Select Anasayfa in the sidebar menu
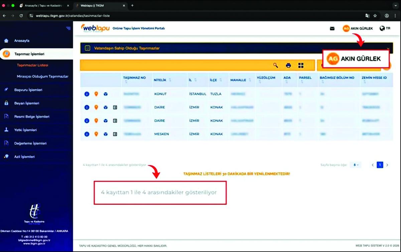 22,41
